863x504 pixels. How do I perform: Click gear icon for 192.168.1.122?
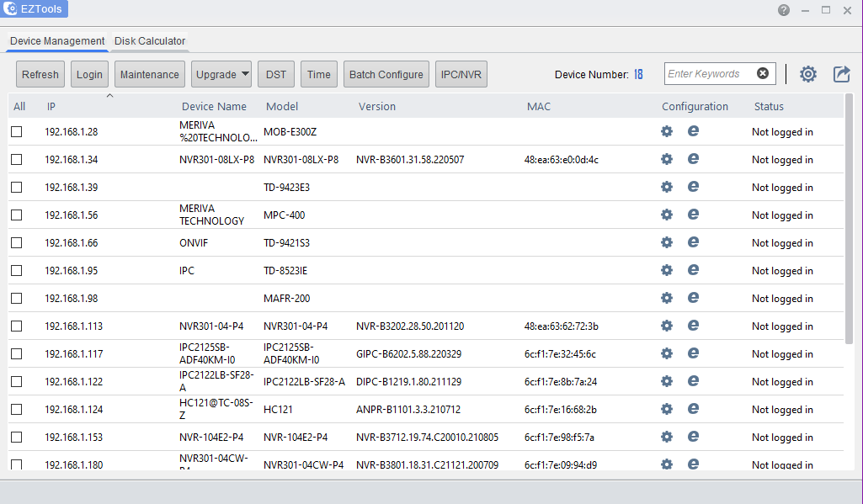point(667,381)
